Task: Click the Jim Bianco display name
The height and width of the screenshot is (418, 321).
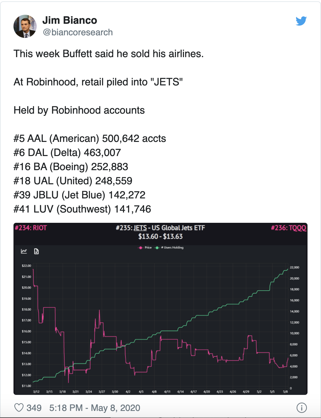Action: click(x=70, y=20)
